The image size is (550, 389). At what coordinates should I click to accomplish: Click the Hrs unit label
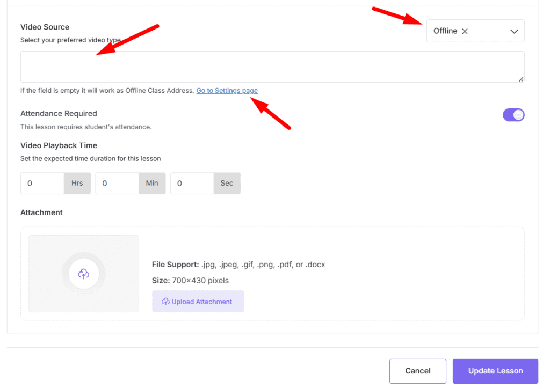click(x=77, y=183)
